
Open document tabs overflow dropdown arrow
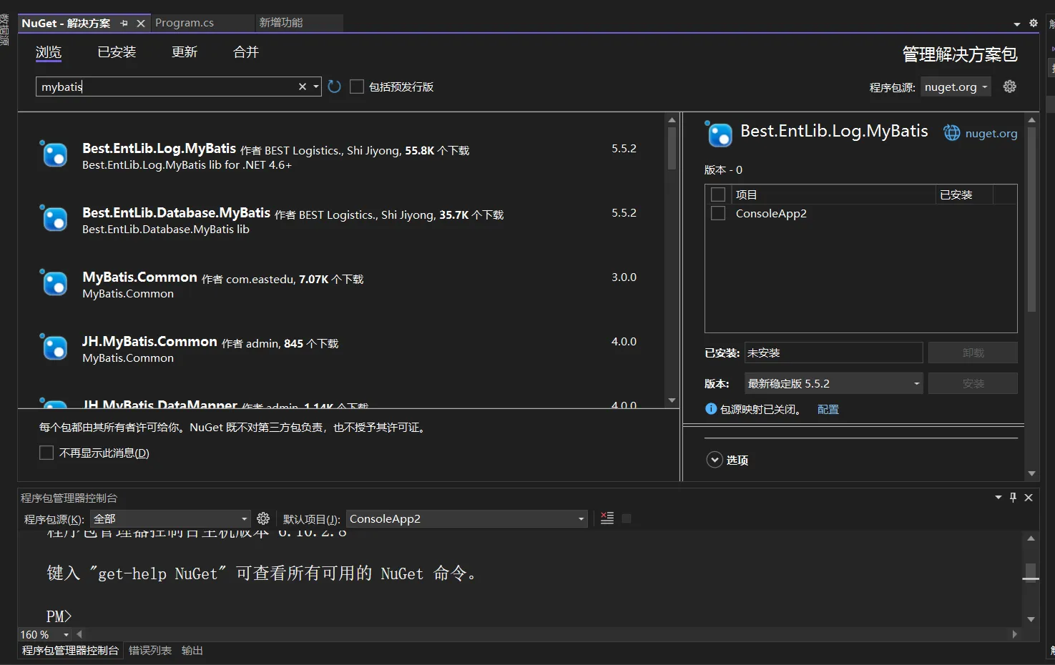(1017, 24)
